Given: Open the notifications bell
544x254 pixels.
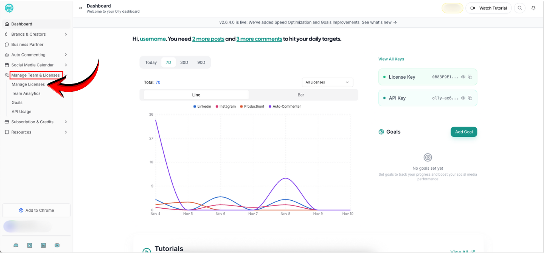Looking at the screenshot, I should click(533, 8).
